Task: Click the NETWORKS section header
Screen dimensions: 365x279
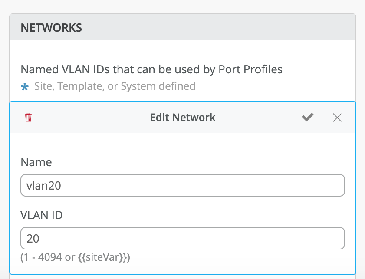Action: click(x=51, y=28)
